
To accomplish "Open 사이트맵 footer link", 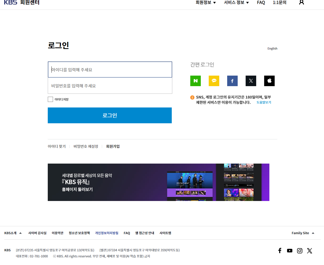I will 165,233.
